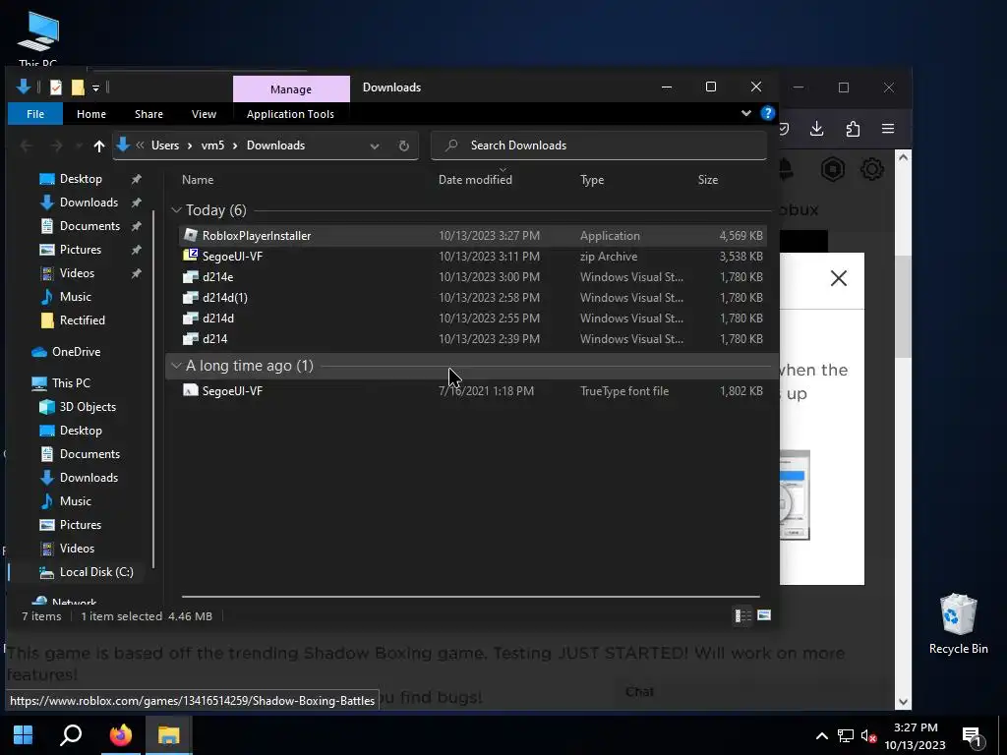
Task: Go up one folder level arrow
Action: coord(99,145)
